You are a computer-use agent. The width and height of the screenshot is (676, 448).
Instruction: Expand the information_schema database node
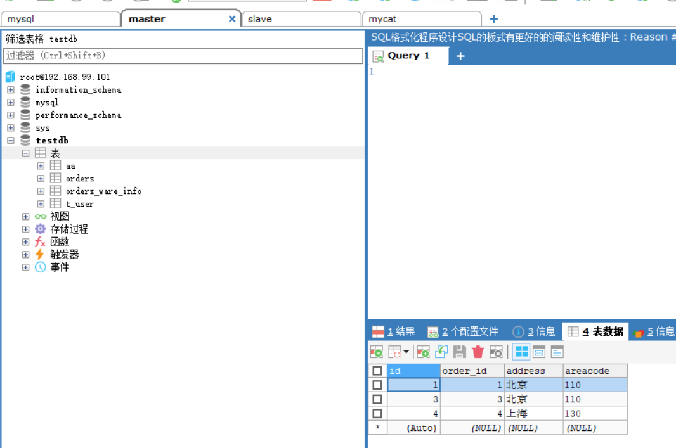point(11,89)
